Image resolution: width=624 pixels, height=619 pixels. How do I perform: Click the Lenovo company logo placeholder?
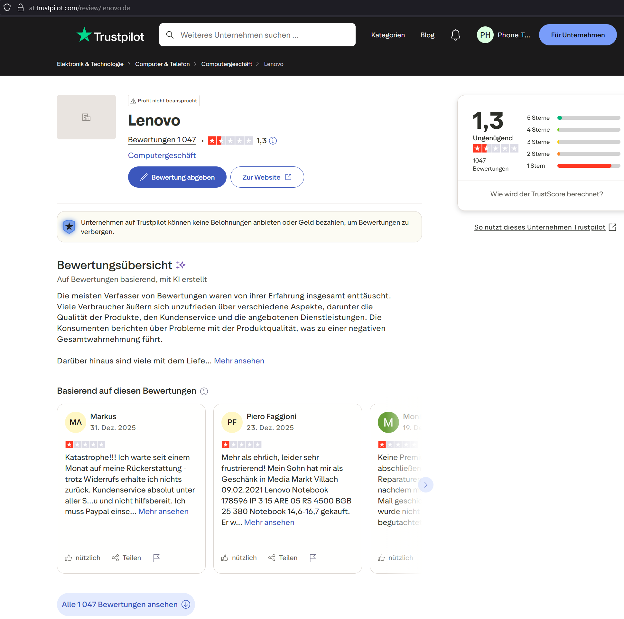[x=86, y=117]
